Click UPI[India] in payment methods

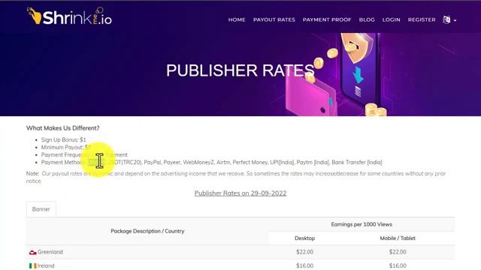(x=282, y=162)
